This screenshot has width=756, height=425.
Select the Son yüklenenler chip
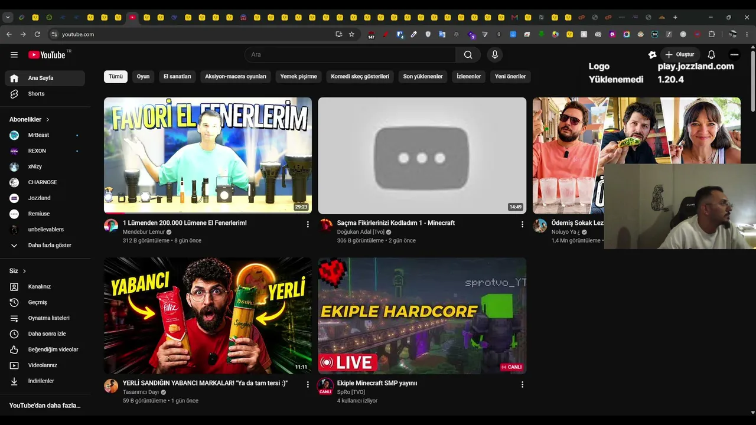(423, 76)
